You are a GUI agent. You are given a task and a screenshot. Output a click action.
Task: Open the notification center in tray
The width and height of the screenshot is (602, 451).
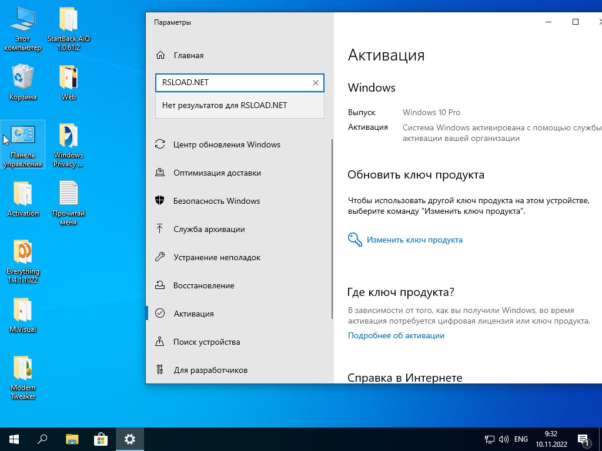click(584, 439)
